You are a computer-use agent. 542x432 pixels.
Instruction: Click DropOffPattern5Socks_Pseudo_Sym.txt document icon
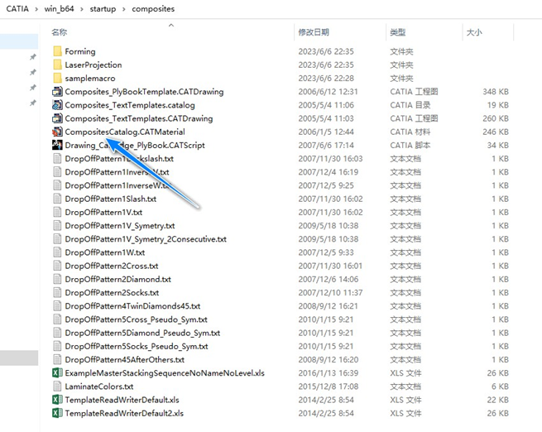tap(57, 346)
